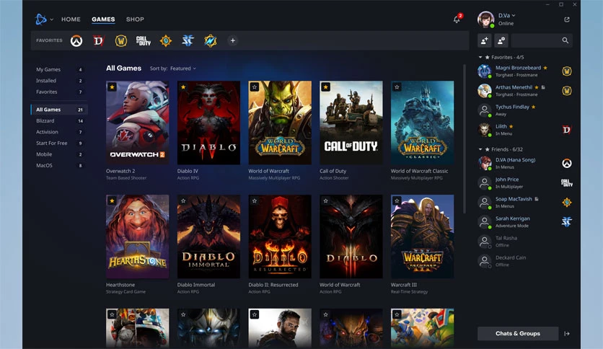603x349 pixels.
Task: Select Blizzard category in sidebar
Action: [59, 120]
